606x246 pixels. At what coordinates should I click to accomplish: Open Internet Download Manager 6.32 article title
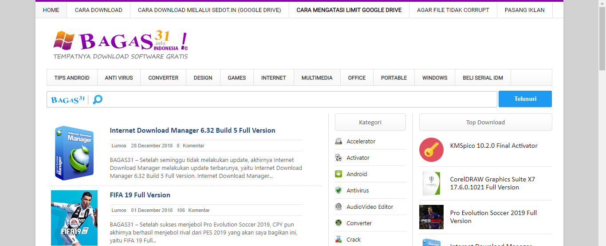pyautogui.click(x=193, y=131)
